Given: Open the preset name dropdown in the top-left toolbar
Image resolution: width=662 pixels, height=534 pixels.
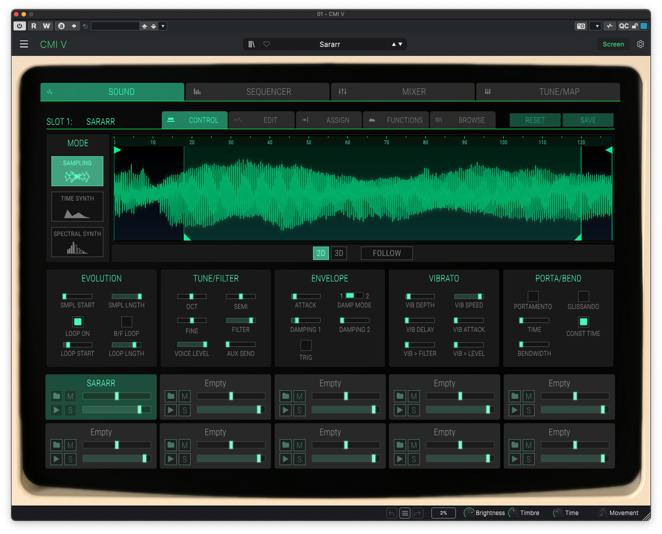Looking at the screenshot, I should (163, 26).
